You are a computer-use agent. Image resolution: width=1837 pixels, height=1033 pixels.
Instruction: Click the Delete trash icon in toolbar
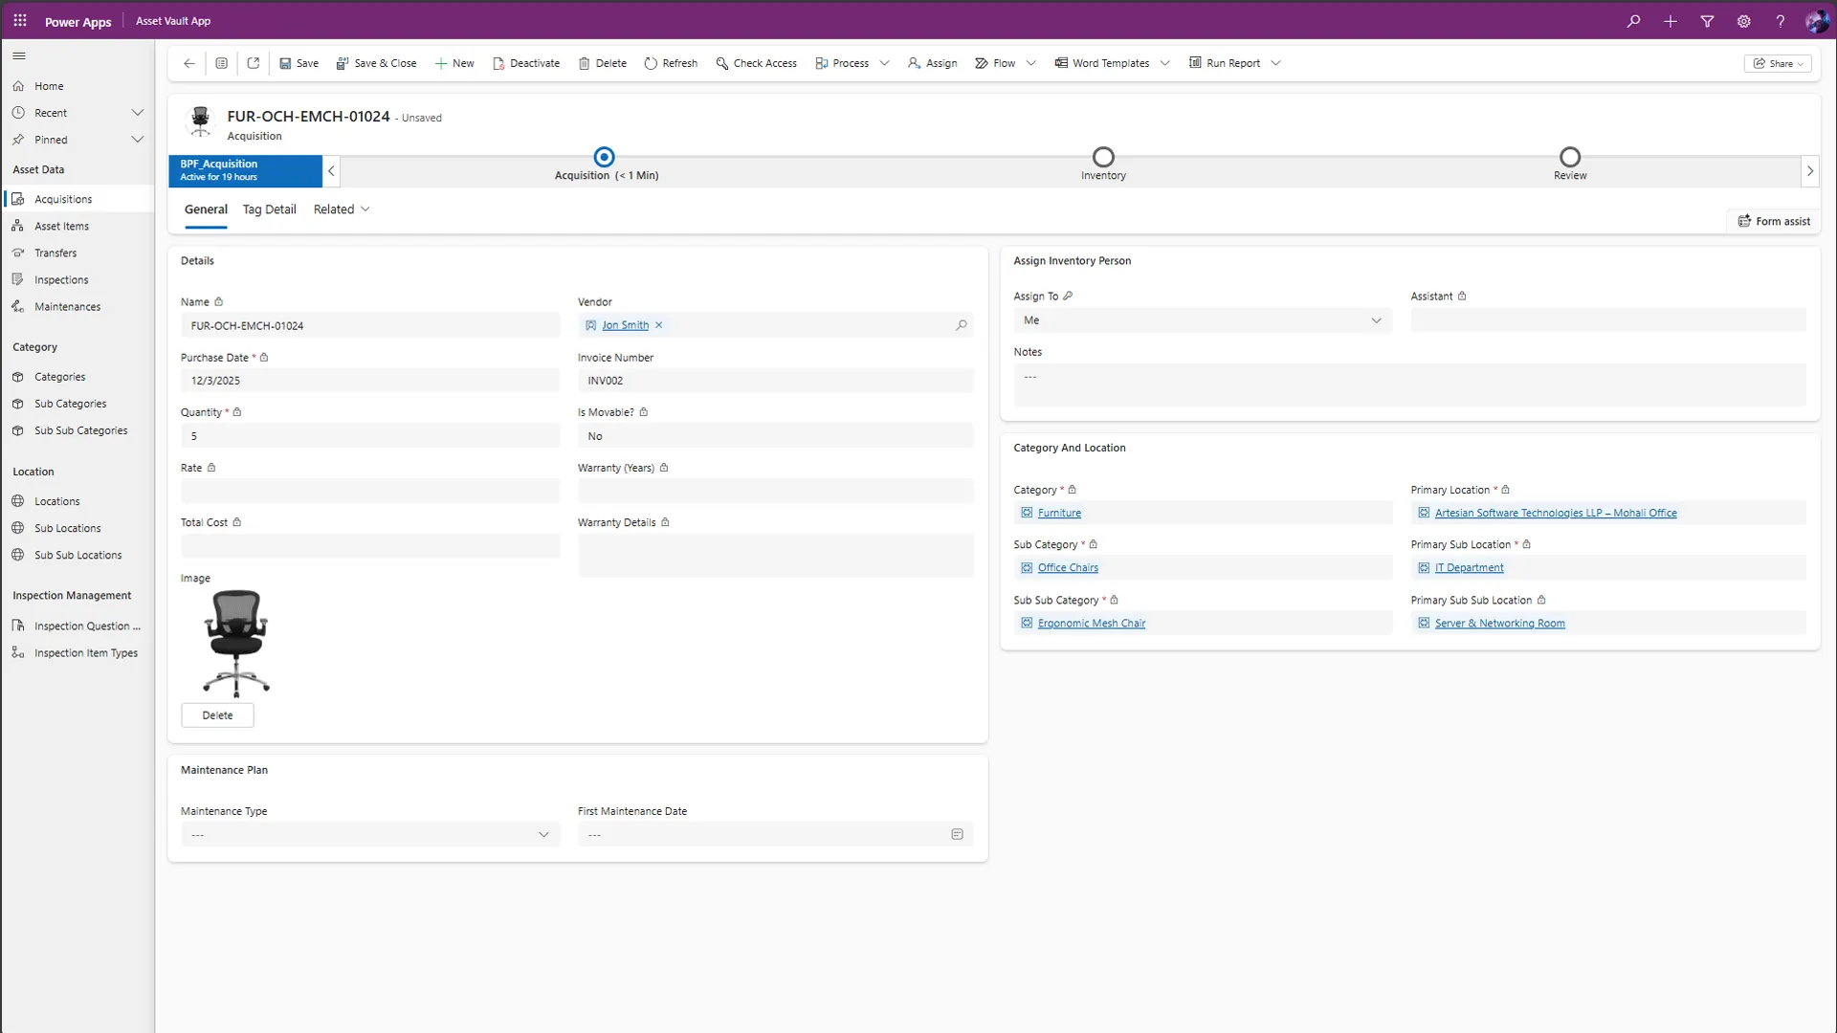(584, 63)
